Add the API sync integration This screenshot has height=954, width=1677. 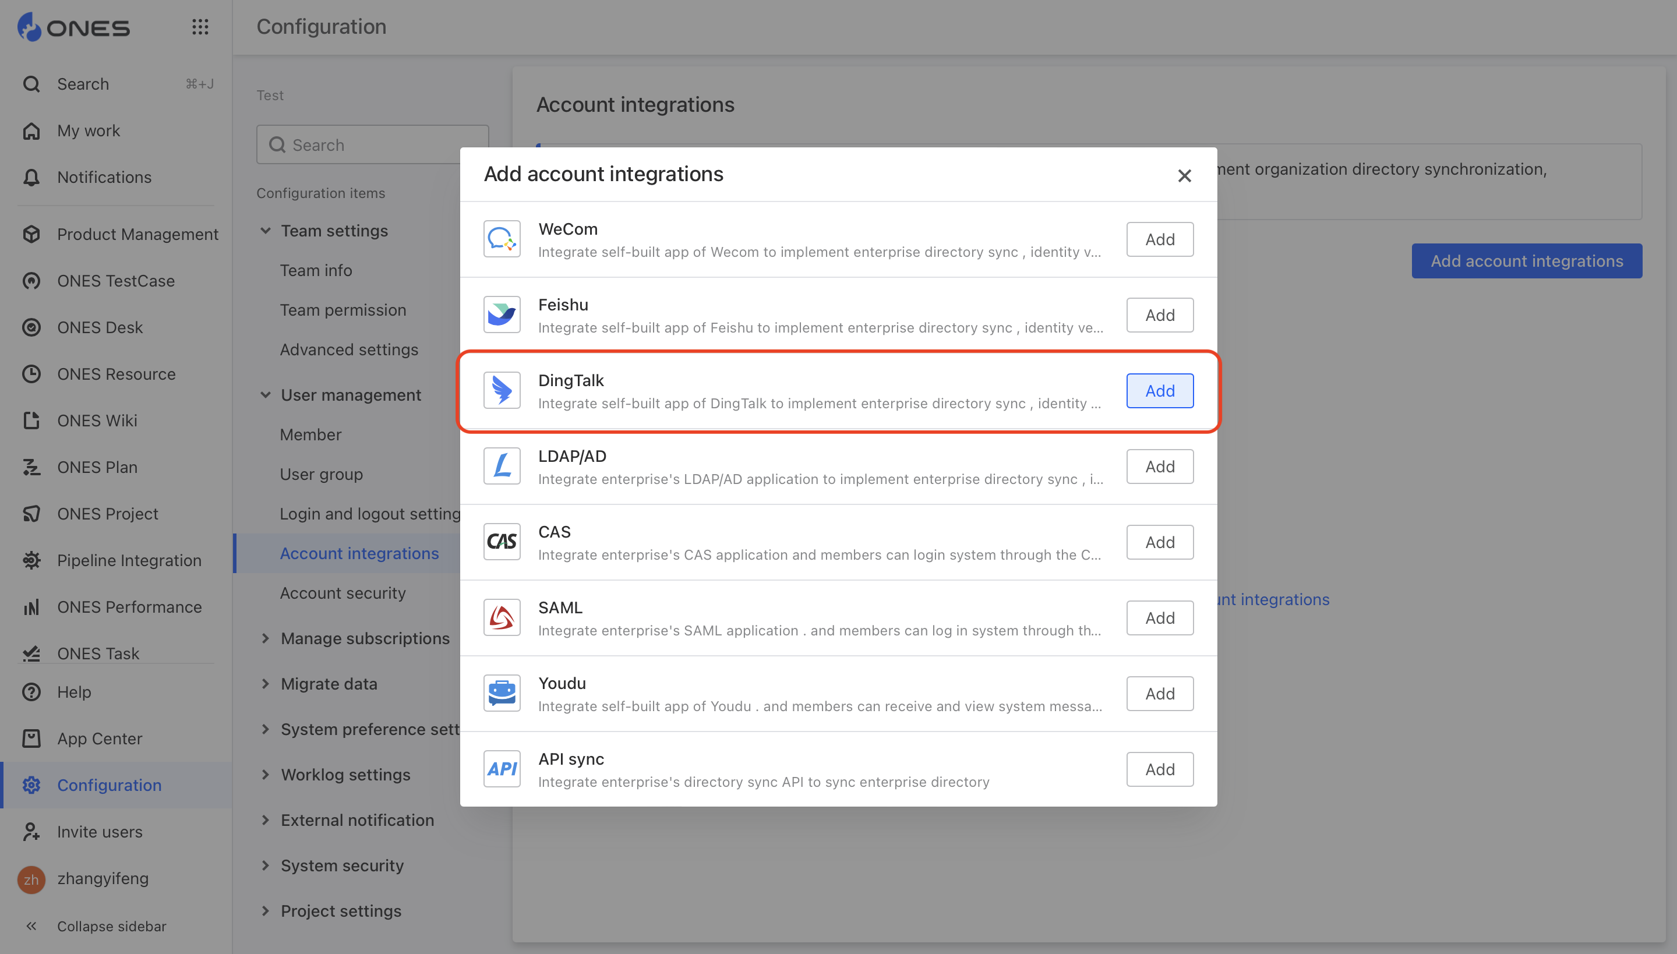pyautogui.click(x=1160, y=769)
